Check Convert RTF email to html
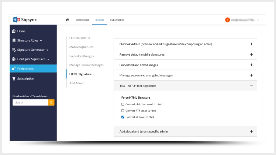The width and height of the screenshot is (276, 155). point(123,110)
